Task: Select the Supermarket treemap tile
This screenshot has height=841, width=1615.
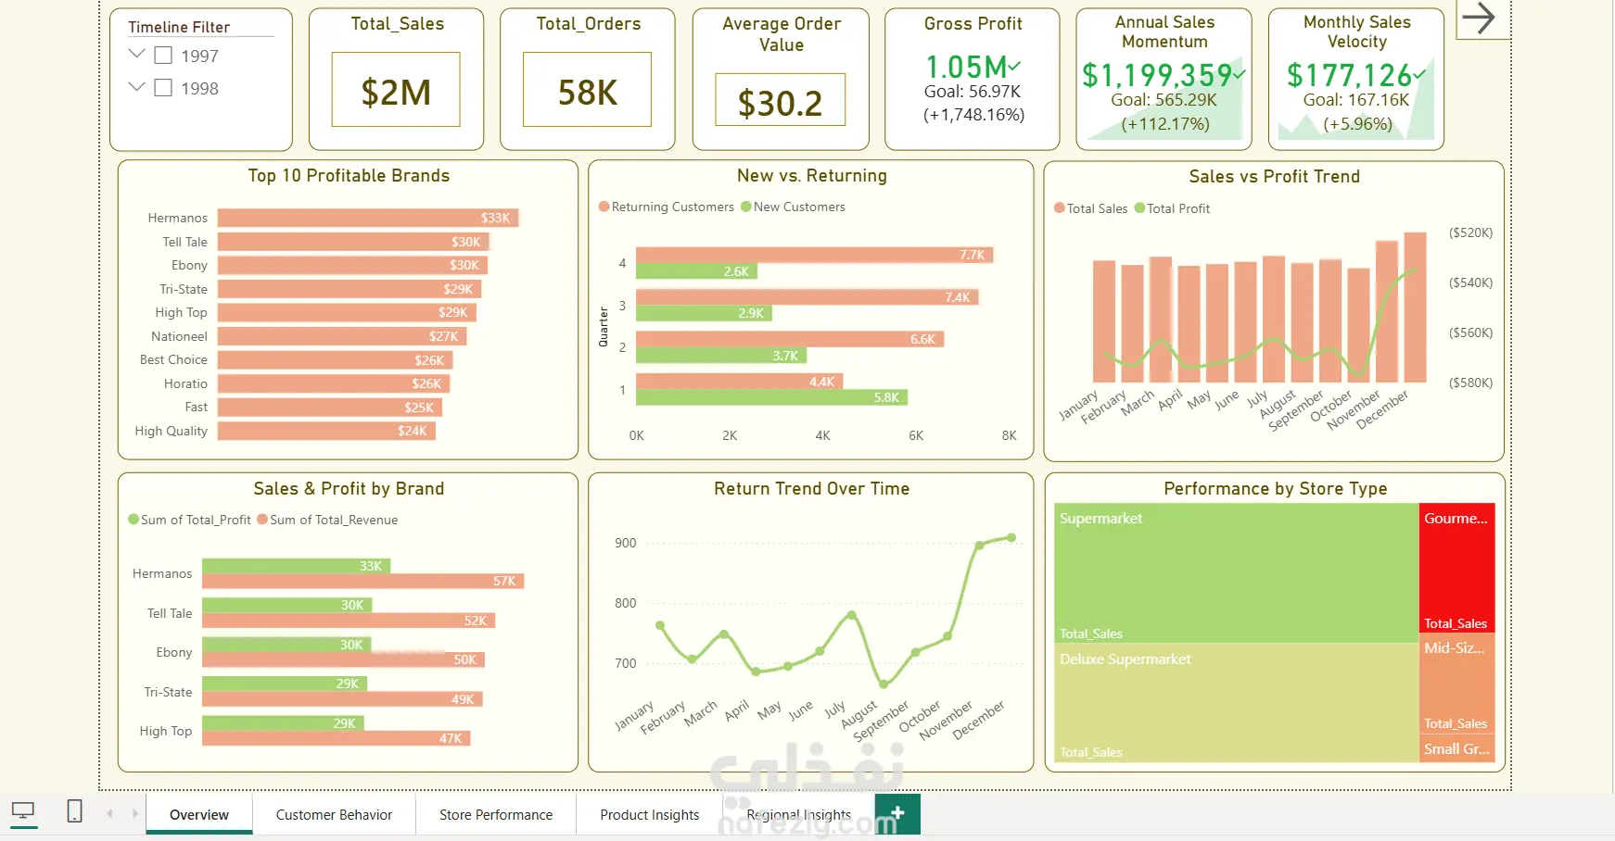Action: pos(1237,573)
